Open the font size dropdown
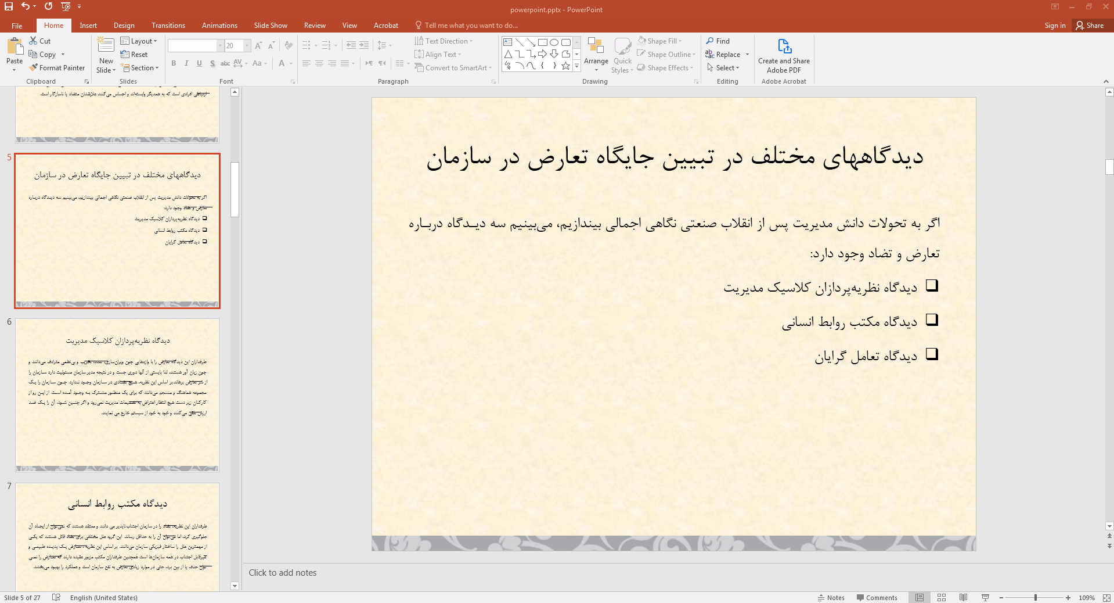Image resolution: width=1114 pixels, height=603 pixels. pyautogui.click(x=247, y=46)
